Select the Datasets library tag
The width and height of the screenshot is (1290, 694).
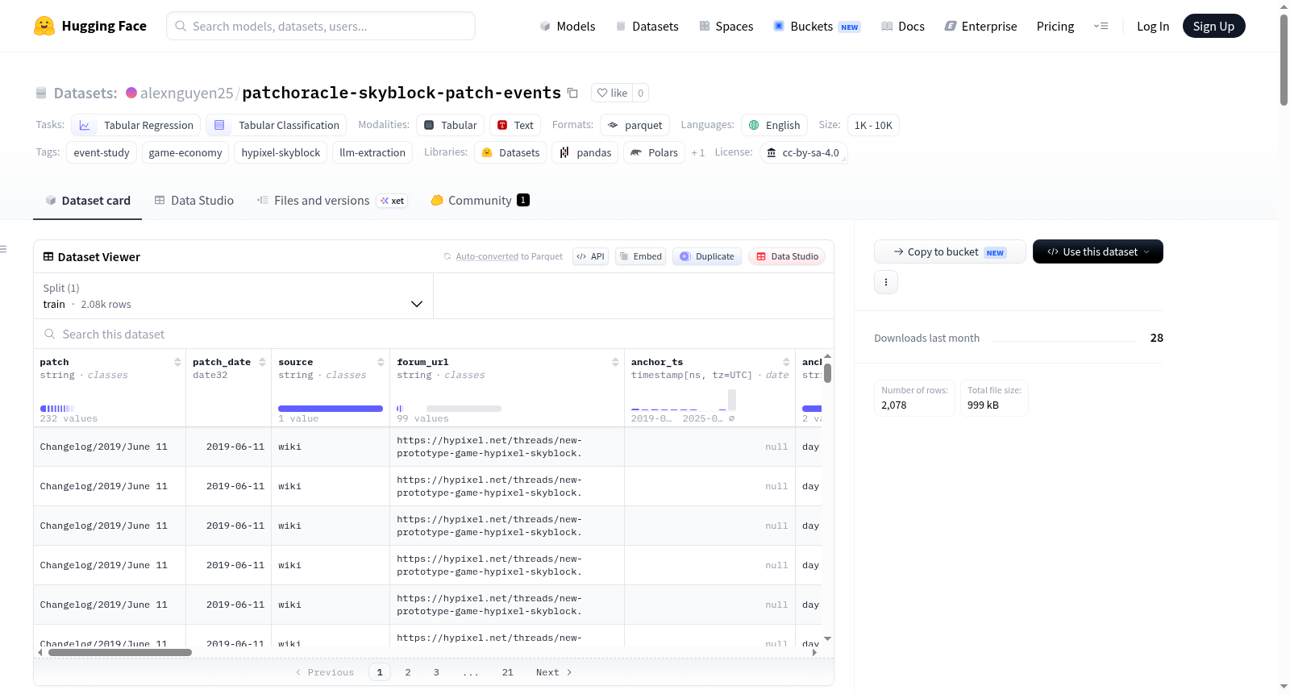click(510, 152)
